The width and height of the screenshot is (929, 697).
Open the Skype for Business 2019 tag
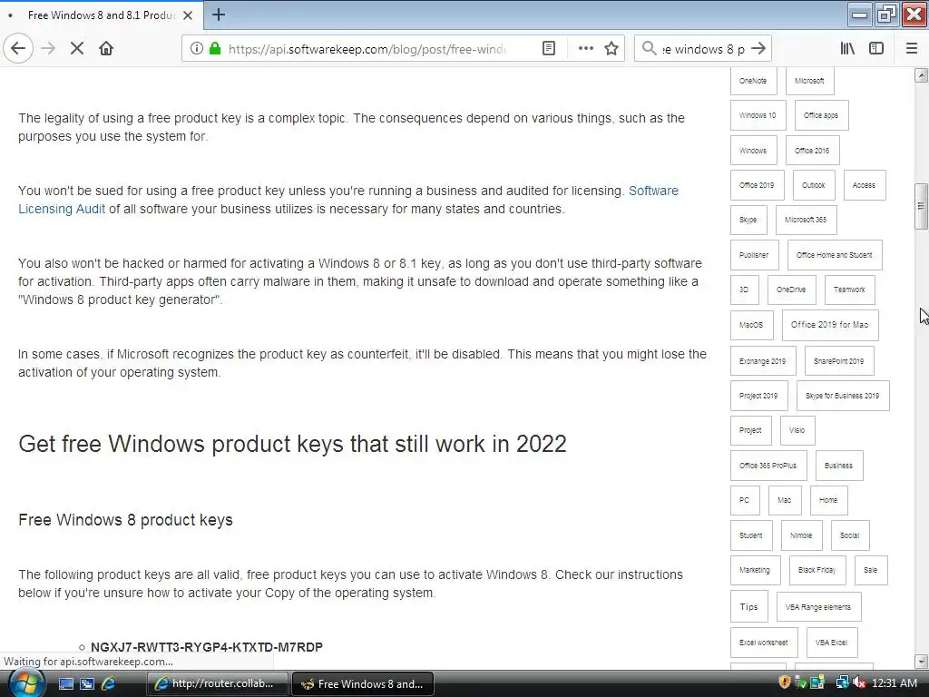tap(843, 396)
